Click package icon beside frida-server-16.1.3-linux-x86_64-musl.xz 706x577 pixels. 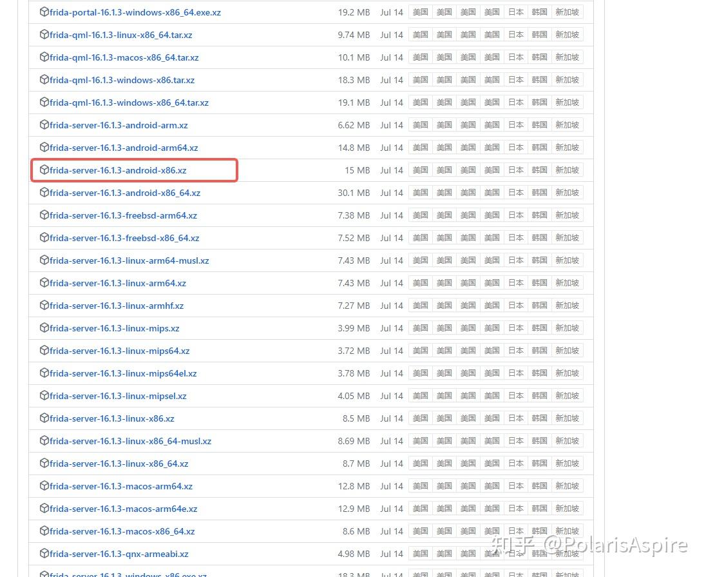44,440
